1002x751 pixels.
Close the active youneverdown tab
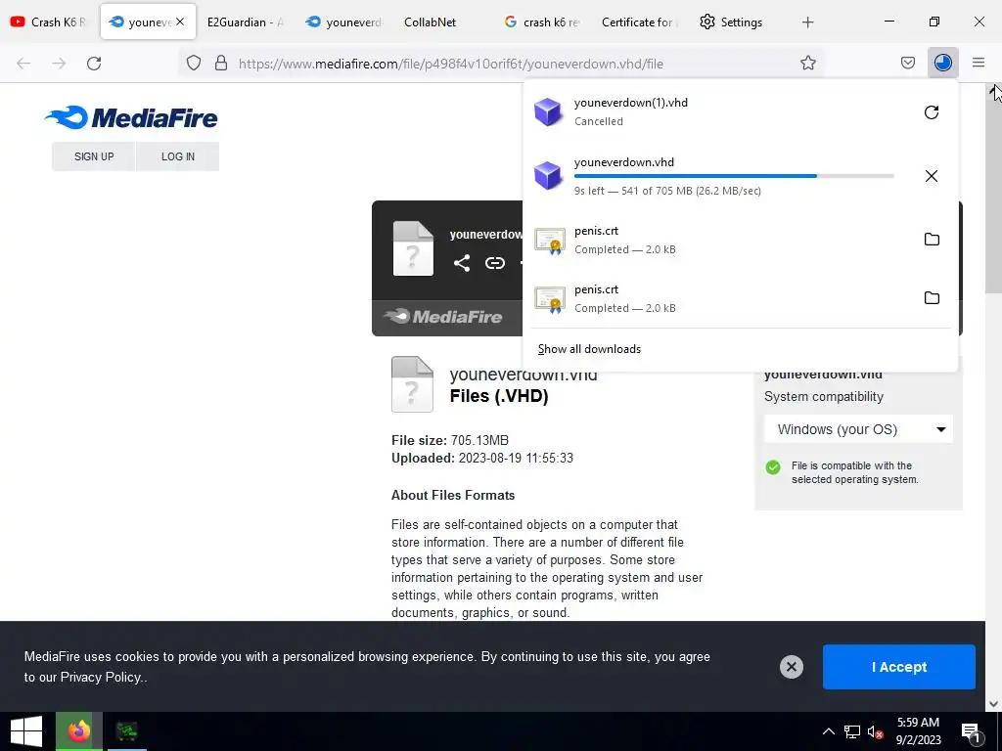pyautogui.click(x=180, y=22)
